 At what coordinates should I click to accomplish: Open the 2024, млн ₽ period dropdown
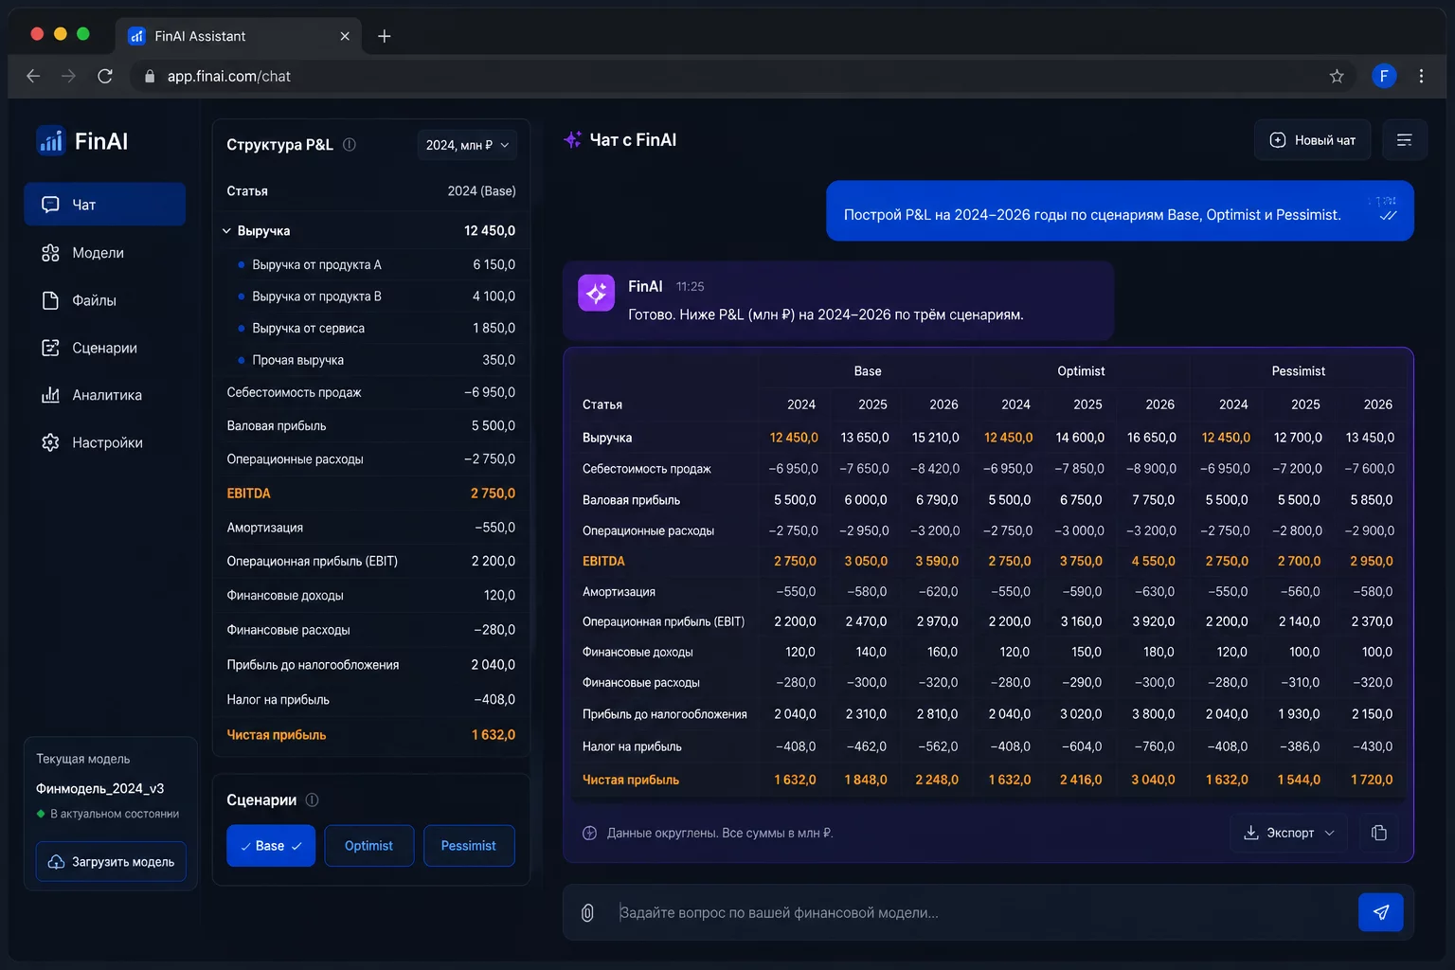(x=467, y=145)
